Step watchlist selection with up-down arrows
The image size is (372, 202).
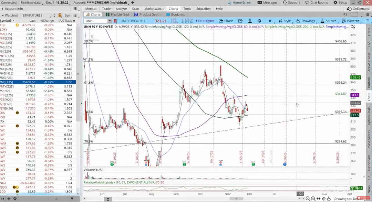tap(54, 15)
